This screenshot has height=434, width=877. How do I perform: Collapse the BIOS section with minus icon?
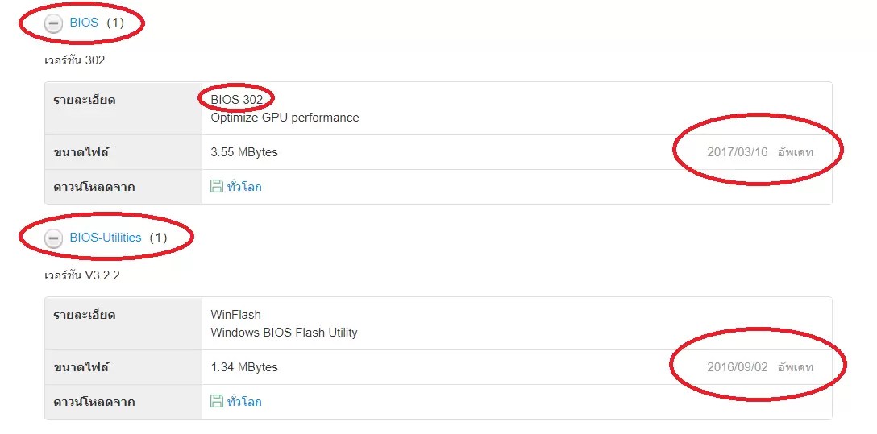click(x=54, y=23)
